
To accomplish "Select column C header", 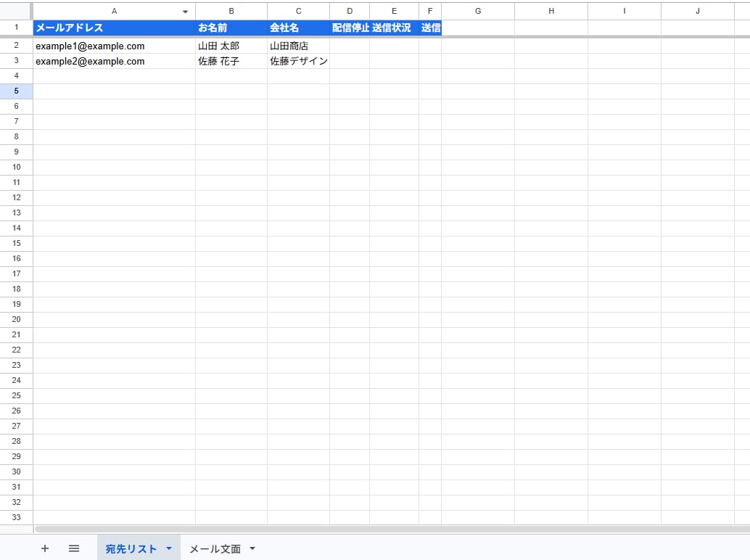I will point(298,11).
